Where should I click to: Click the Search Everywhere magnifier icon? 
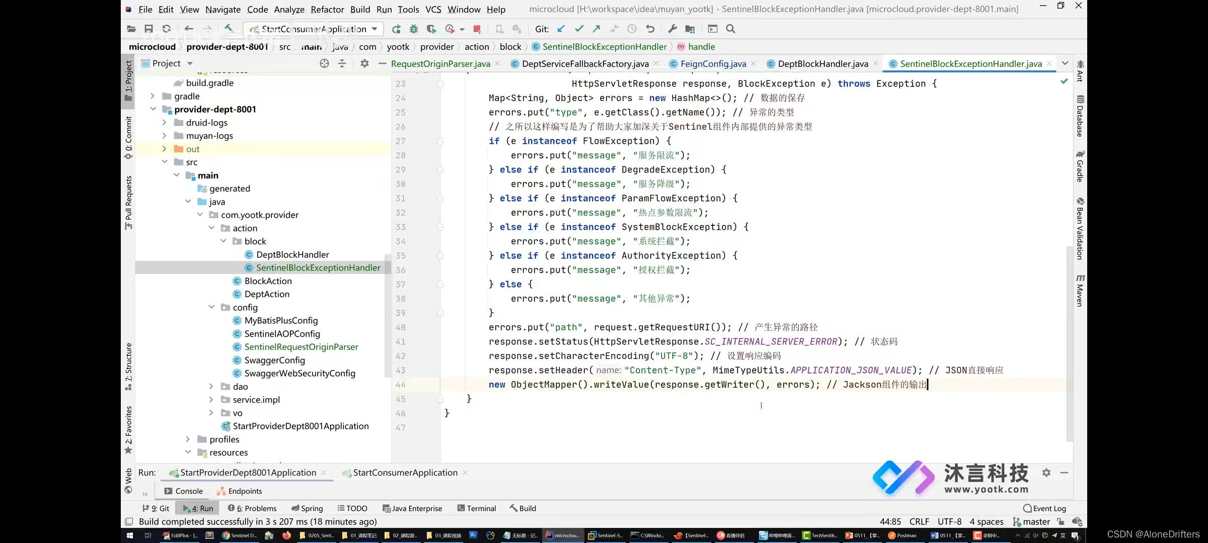[x=731, y=29]
